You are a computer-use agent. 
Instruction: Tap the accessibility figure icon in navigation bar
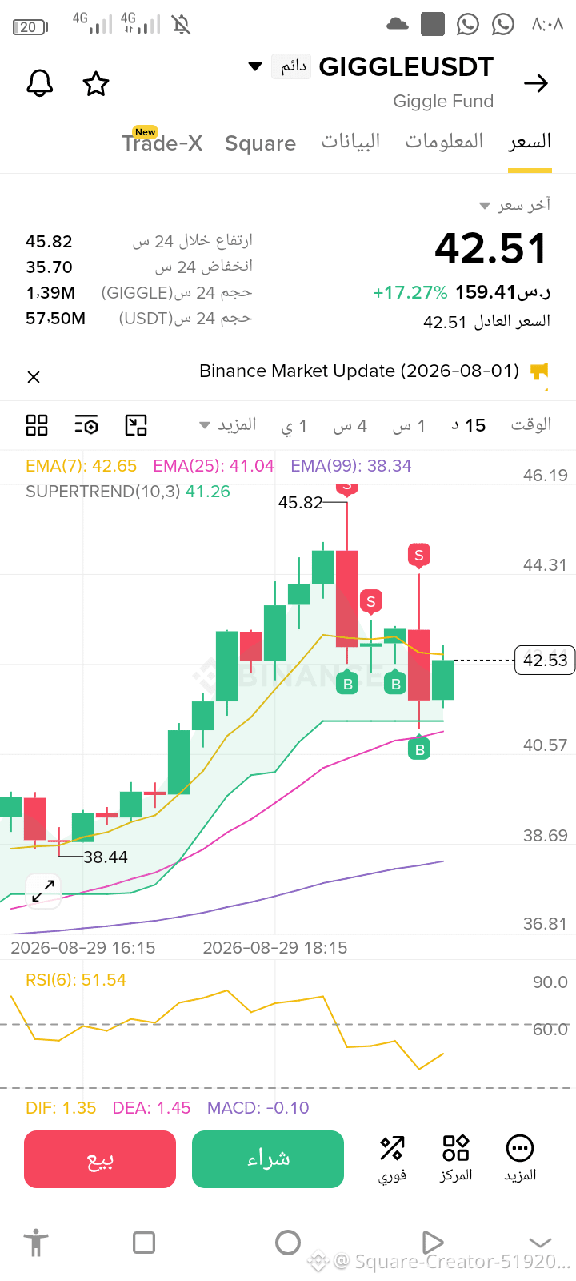pyautogui.click(x=36, y=1243)
